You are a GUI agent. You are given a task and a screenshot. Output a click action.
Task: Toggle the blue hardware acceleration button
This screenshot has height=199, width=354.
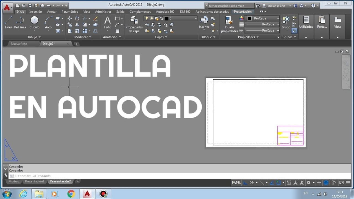tap(326, 183)
